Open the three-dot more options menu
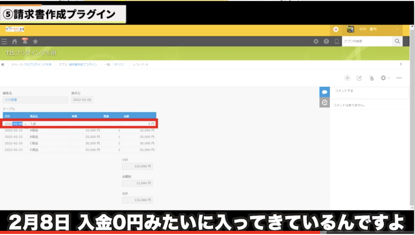 pos(399,78)
